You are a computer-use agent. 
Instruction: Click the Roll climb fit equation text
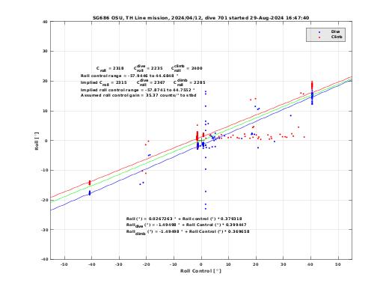188,232
